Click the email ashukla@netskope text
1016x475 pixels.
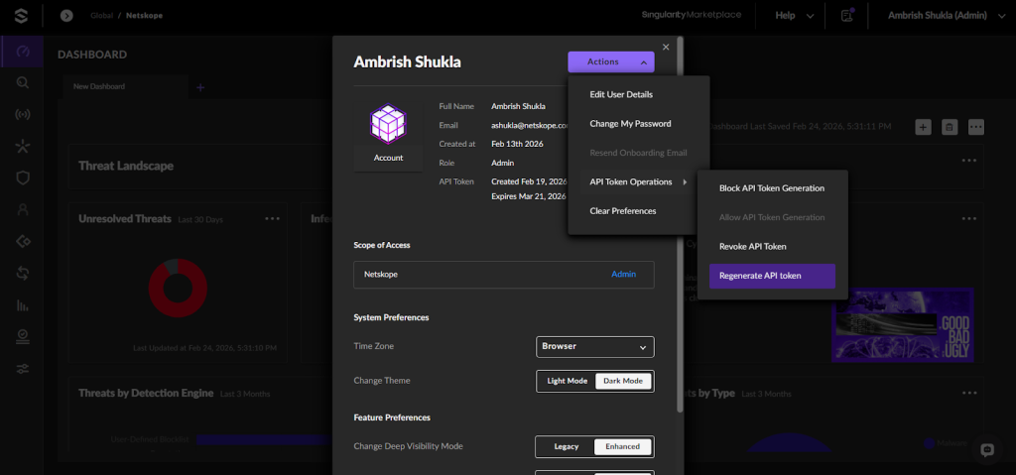[530, 126]
